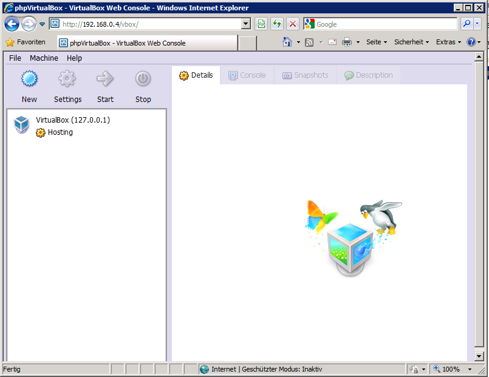Open the address bar URL dropdown
Screen dimensions: 489x377
(x=246, y=24)
